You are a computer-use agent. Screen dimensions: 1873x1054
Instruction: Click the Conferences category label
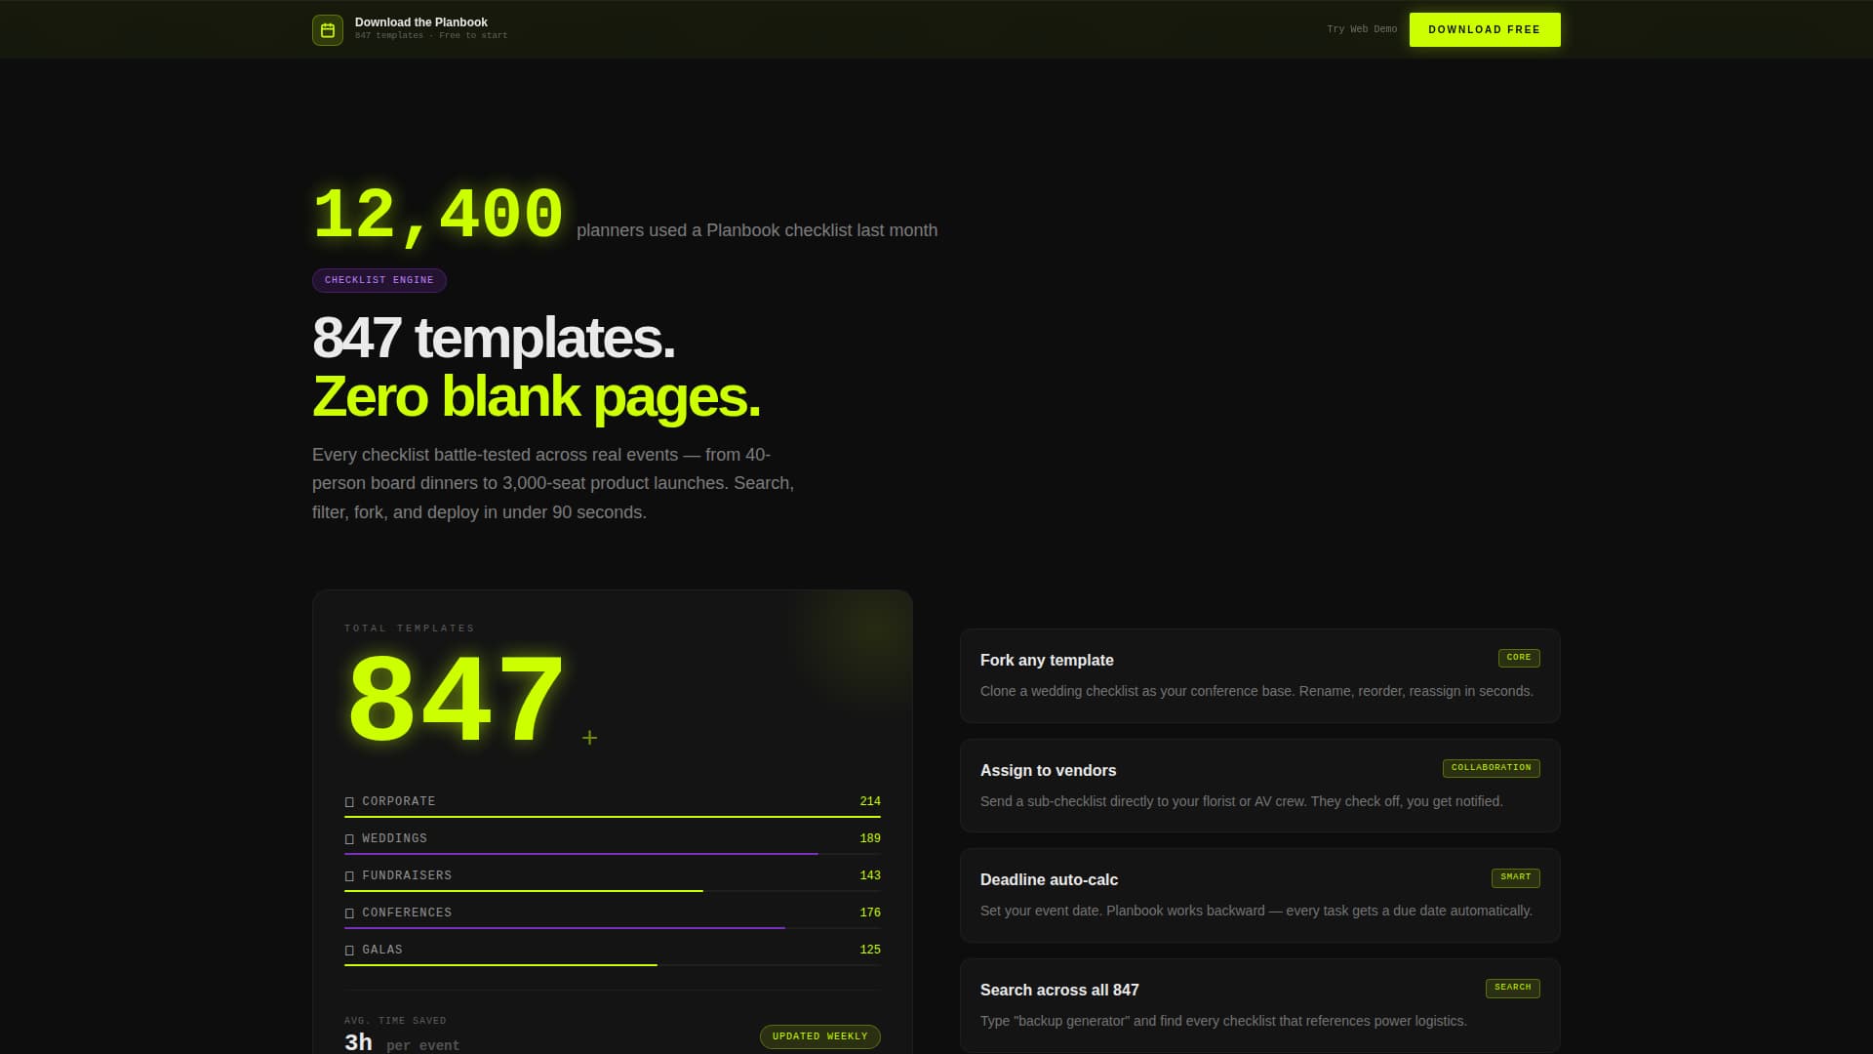click(x=407, y=912)
